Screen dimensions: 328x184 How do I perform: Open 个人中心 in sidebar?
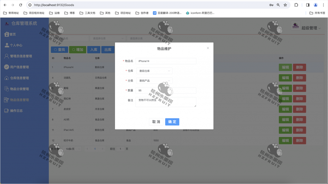(x=13, y=45)
